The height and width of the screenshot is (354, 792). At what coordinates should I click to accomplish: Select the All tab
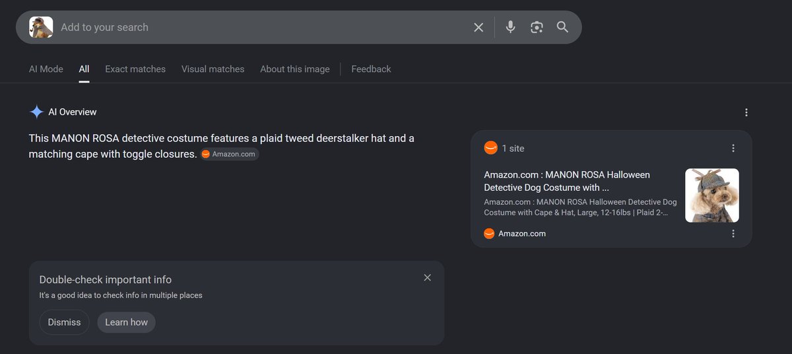[84, 69]
